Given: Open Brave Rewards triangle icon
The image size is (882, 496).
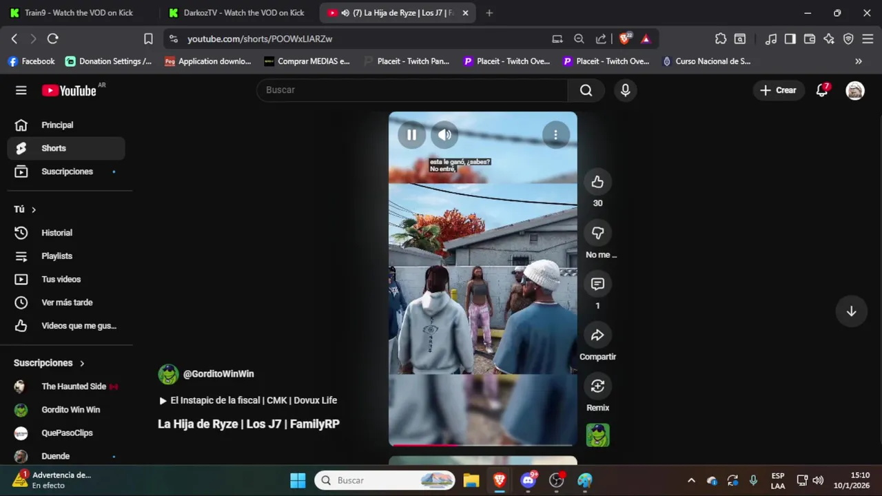Looking at the screenshot, I should click(x=646, y=39).
